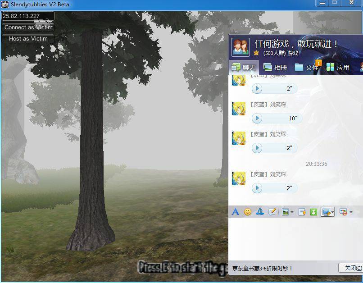
Task: Expand the screenshot tool dropdown arrow
Action: pyautogui.click(x=333, y=212)
